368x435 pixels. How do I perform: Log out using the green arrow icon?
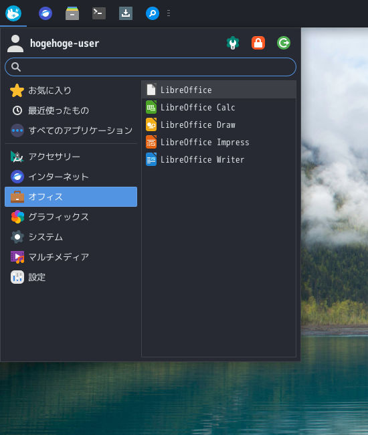(x=284, y=43)
